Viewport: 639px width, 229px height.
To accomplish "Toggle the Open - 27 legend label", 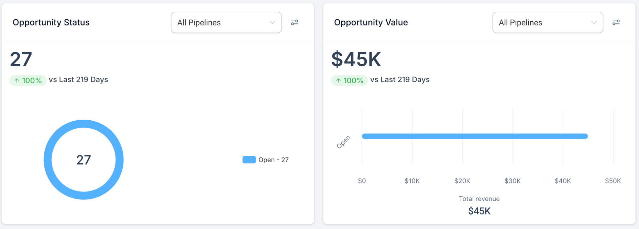I will 273,160.
